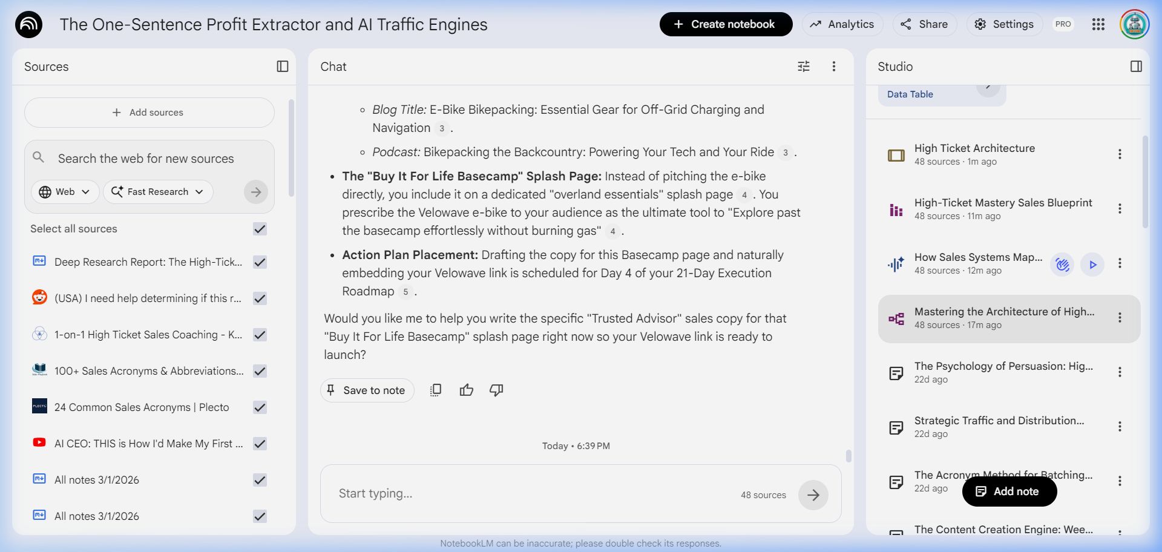Viewport: 1162px width, 552px height.
Task: Toggle Select all sources checkbox
Action: [x=260, y=229]
